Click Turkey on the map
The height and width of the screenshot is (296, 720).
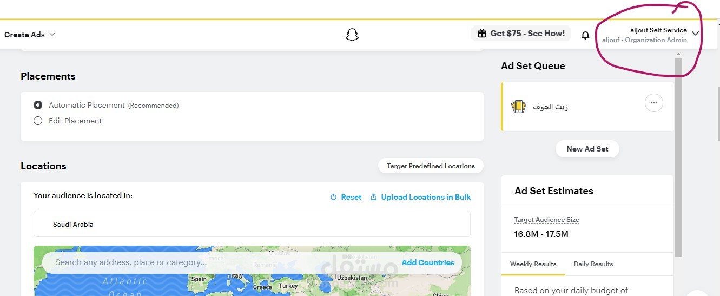click(x=288, y=286)
